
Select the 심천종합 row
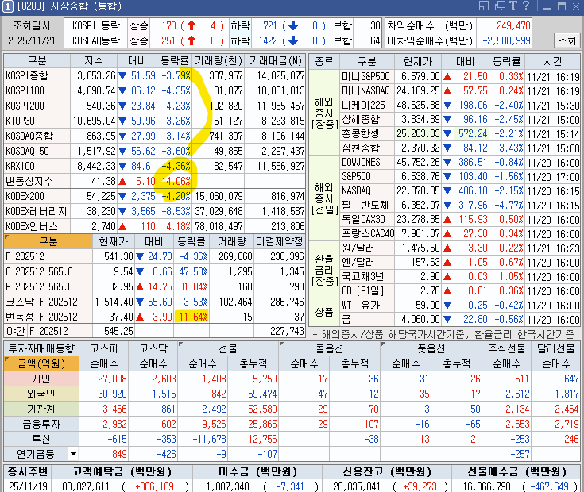coord(460,148)
